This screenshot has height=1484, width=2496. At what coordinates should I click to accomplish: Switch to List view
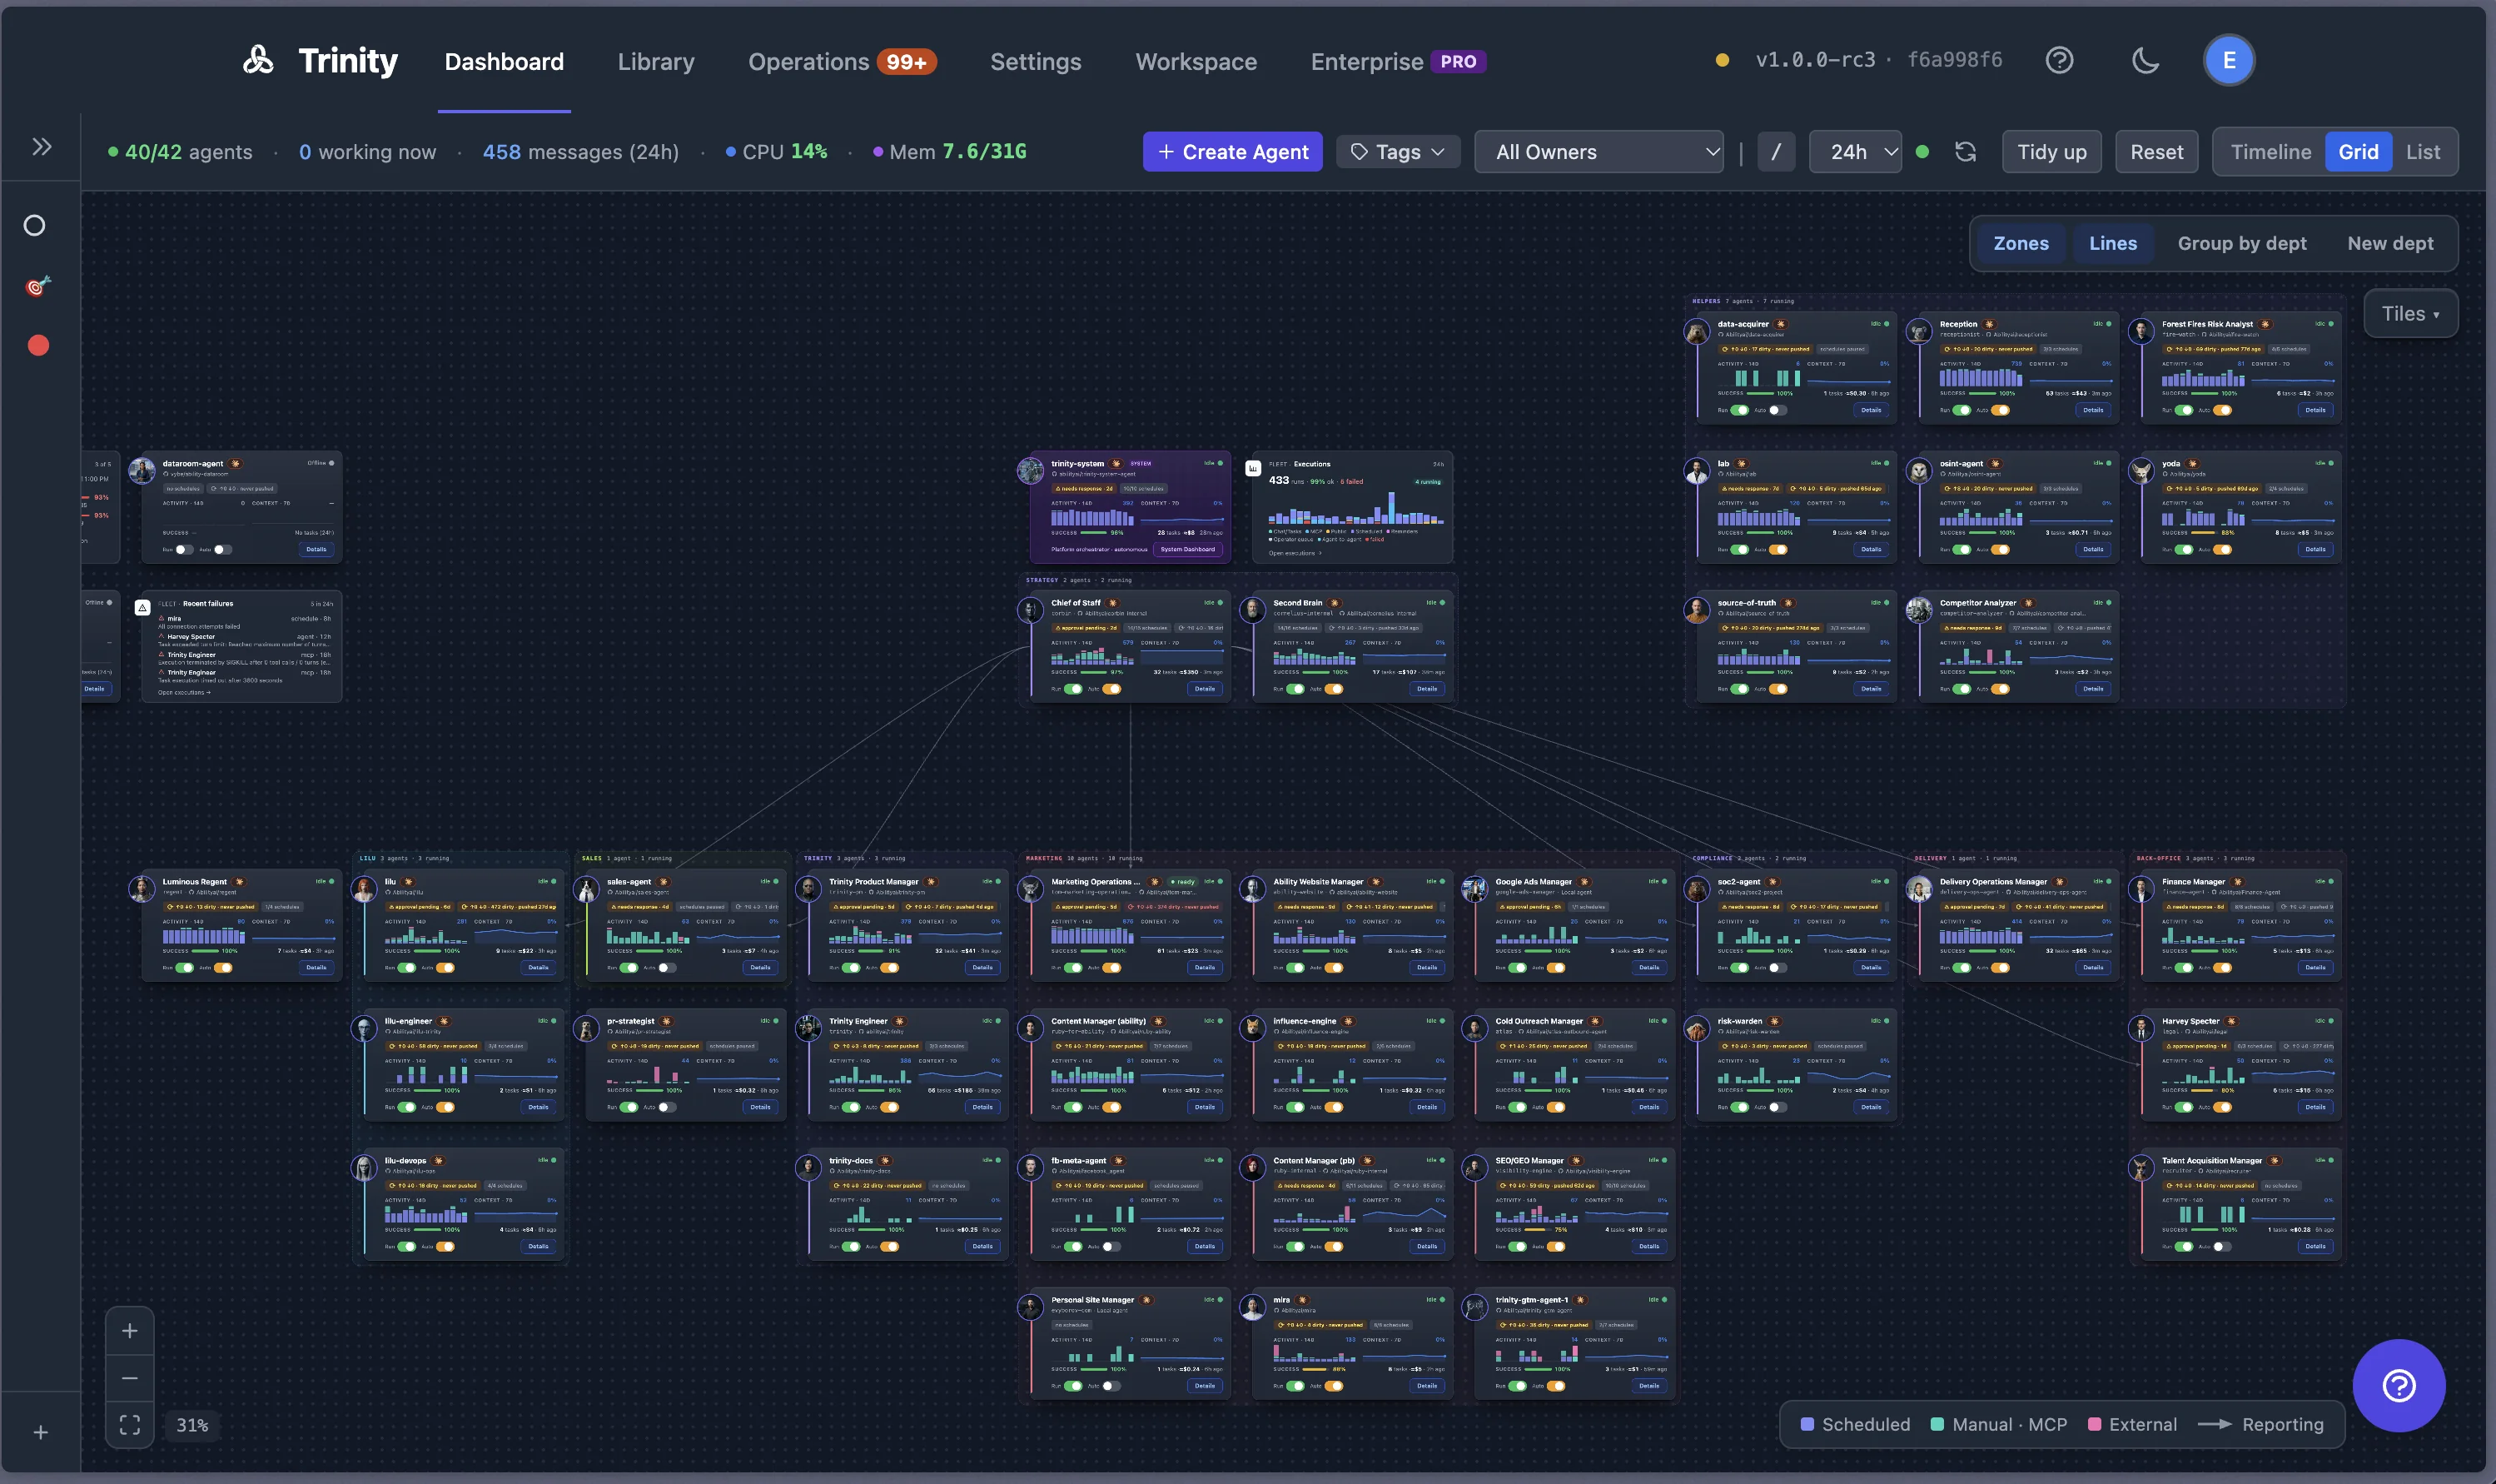(2422, 152)
